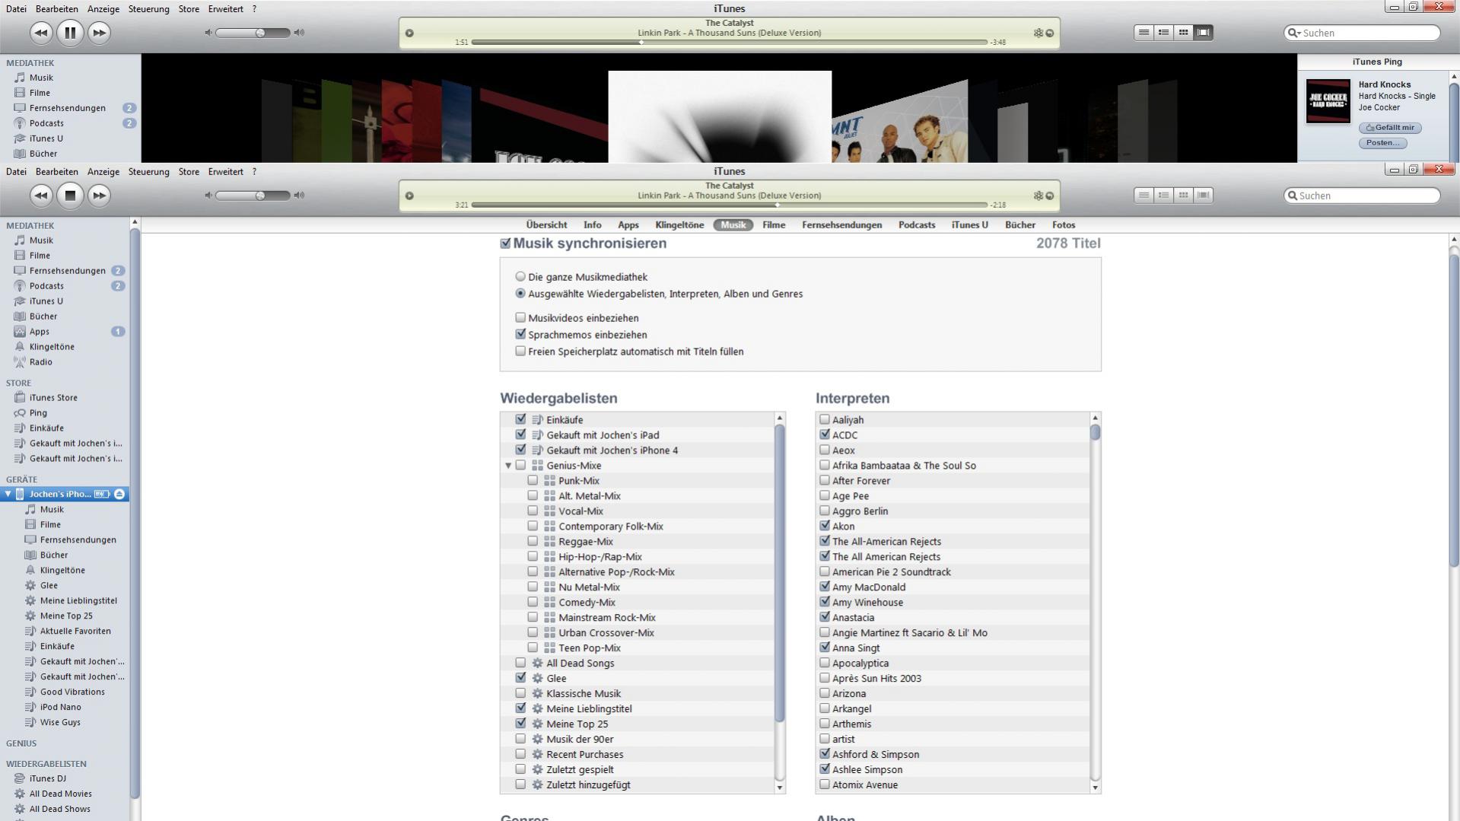
Task: Select Die ganze Musikmediathek option
Action: click(520, 277)
